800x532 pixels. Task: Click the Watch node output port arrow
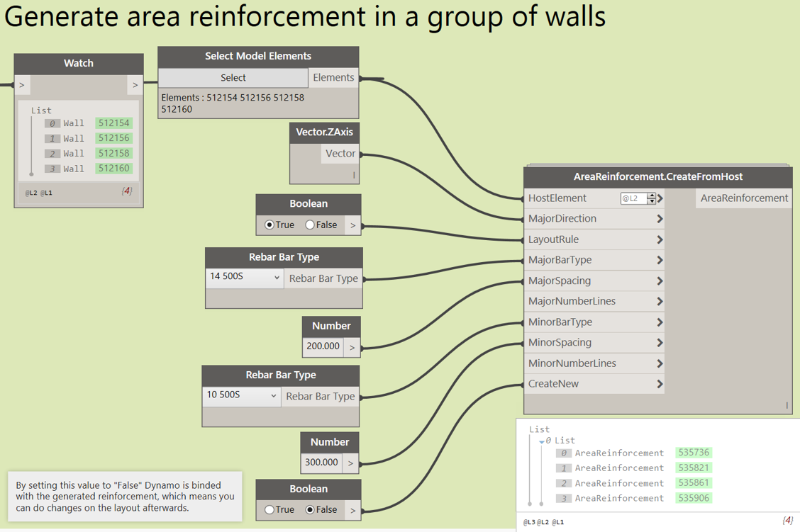[135, 84]
